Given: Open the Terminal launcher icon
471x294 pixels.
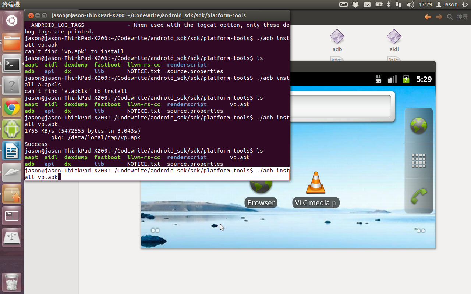Looking at the screenshot, I should (12, 64).
